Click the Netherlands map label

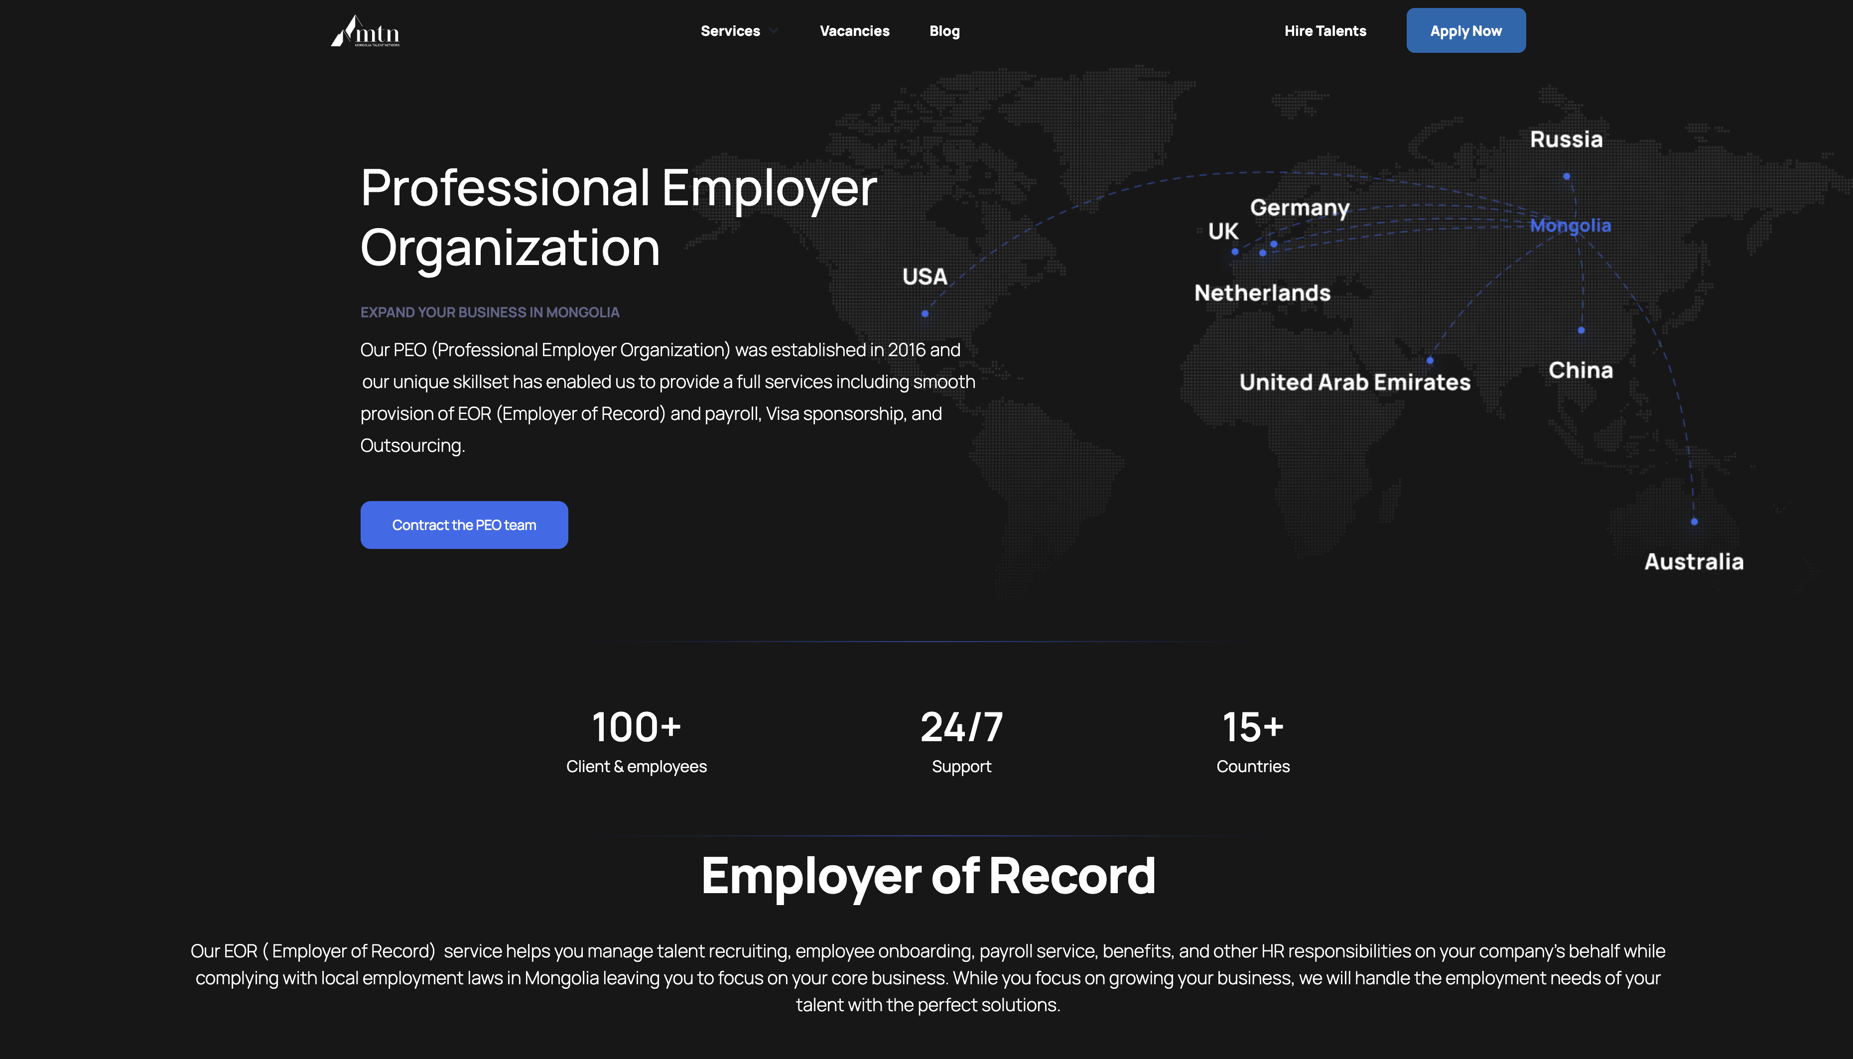click(1263, 293)
